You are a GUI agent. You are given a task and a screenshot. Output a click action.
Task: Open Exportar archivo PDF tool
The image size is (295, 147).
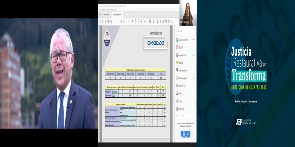point(183,40)
